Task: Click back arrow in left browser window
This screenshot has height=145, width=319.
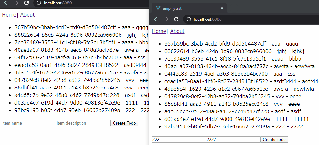Action: point(6,3)
